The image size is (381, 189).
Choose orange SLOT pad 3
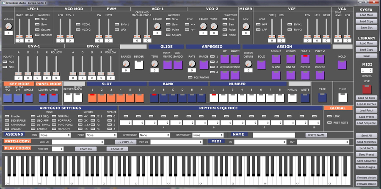111,98
